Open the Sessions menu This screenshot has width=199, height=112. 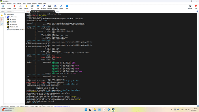[9, 3]
